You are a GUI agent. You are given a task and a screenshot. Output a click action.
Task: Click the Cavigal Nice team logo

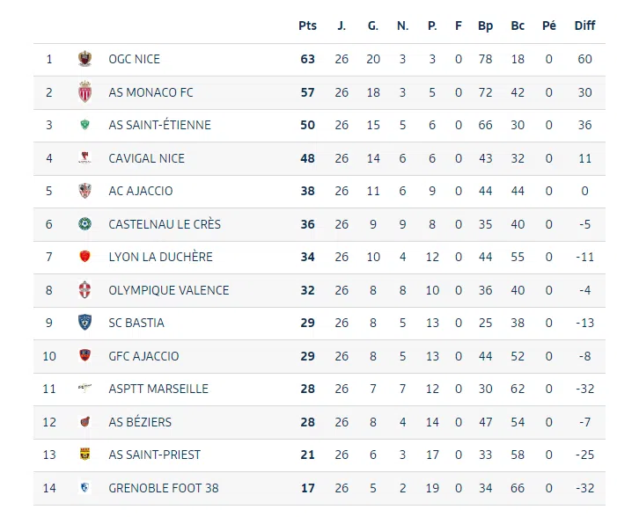click(84, 158)
